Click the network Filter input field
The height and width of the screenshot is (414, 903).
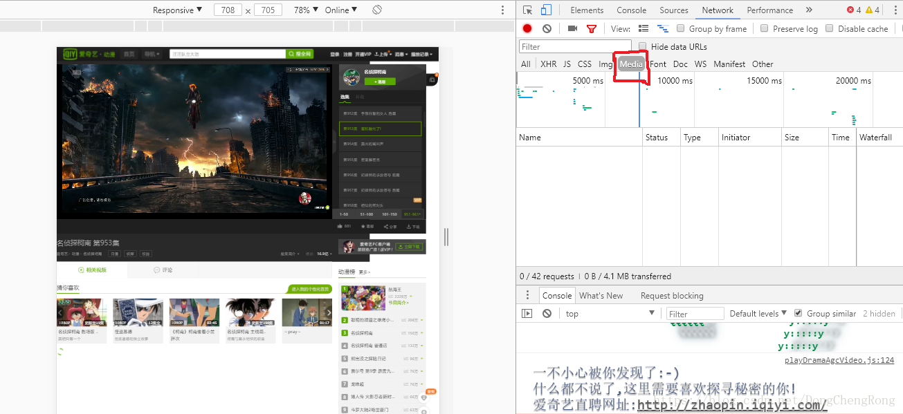[574, 47]
